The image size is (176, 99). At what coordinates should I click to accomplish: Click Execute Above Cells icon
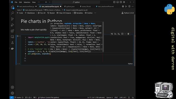coord(115,34)
